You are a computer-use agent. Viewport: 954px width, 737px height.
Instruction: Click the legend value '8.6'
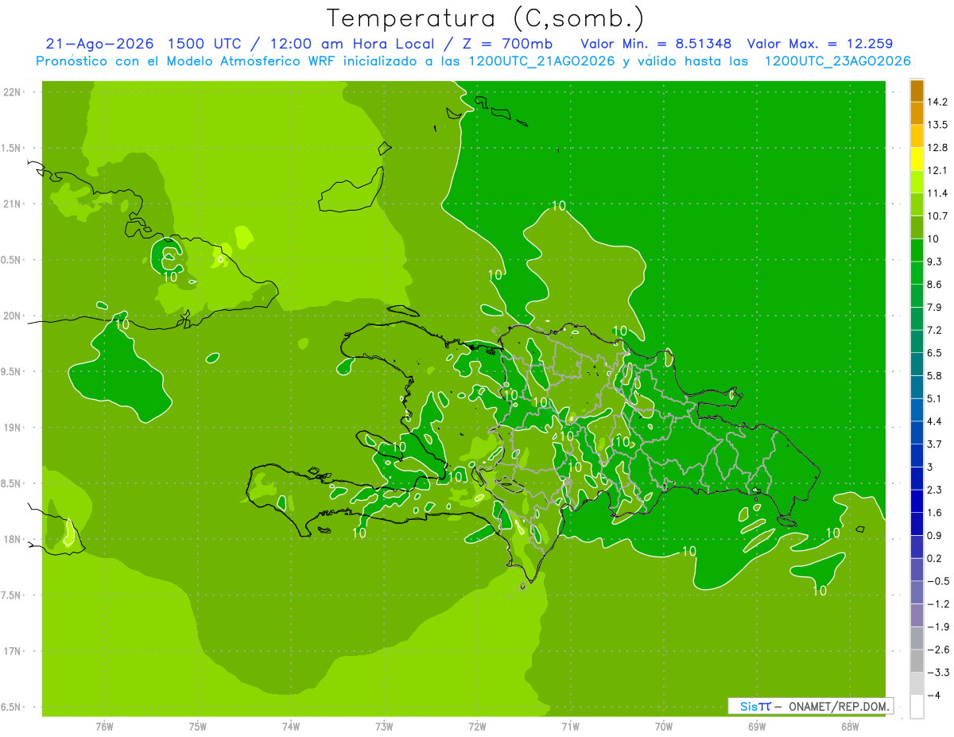click(935, 285)
